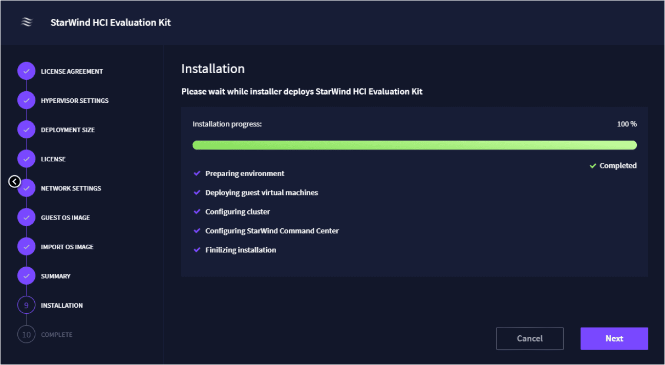Click the step 10 Complete circle
The image size is (665, 365).
click(x=26, y=334)
